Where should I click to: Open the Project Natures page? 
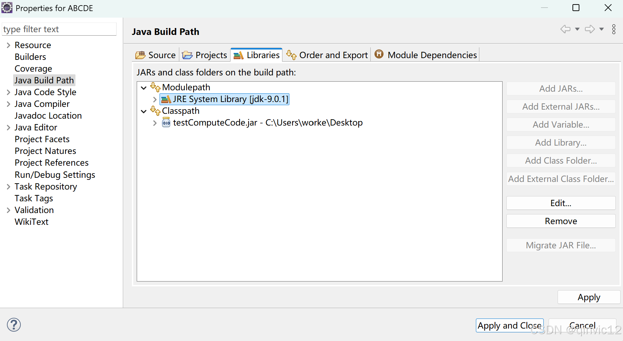(45, 151)
